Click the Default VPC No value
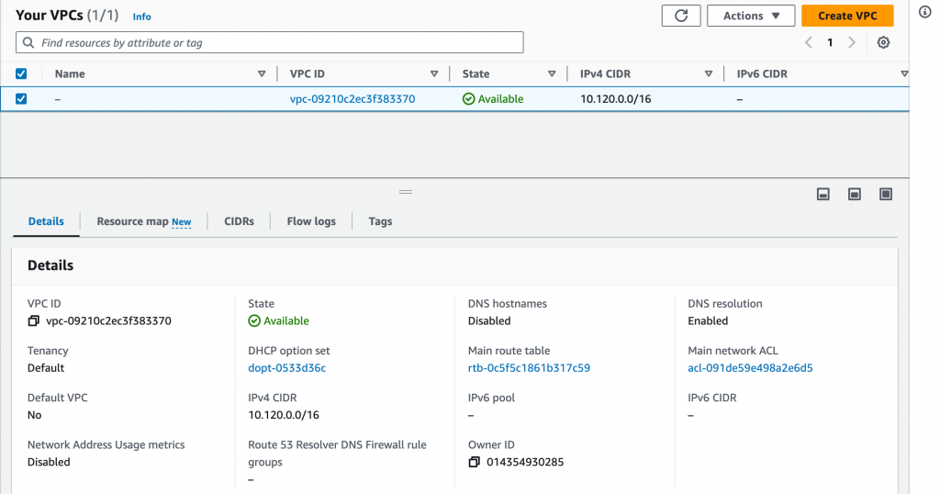This screenshot has width=940, height=494. point(34,415)
